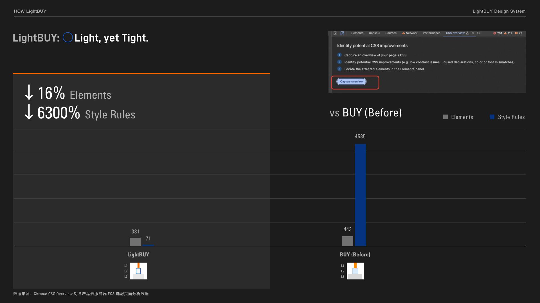The image size is (540, 303).
Task: Click the experimental flask icon on CSS overview tab
Action: (467, 33)
